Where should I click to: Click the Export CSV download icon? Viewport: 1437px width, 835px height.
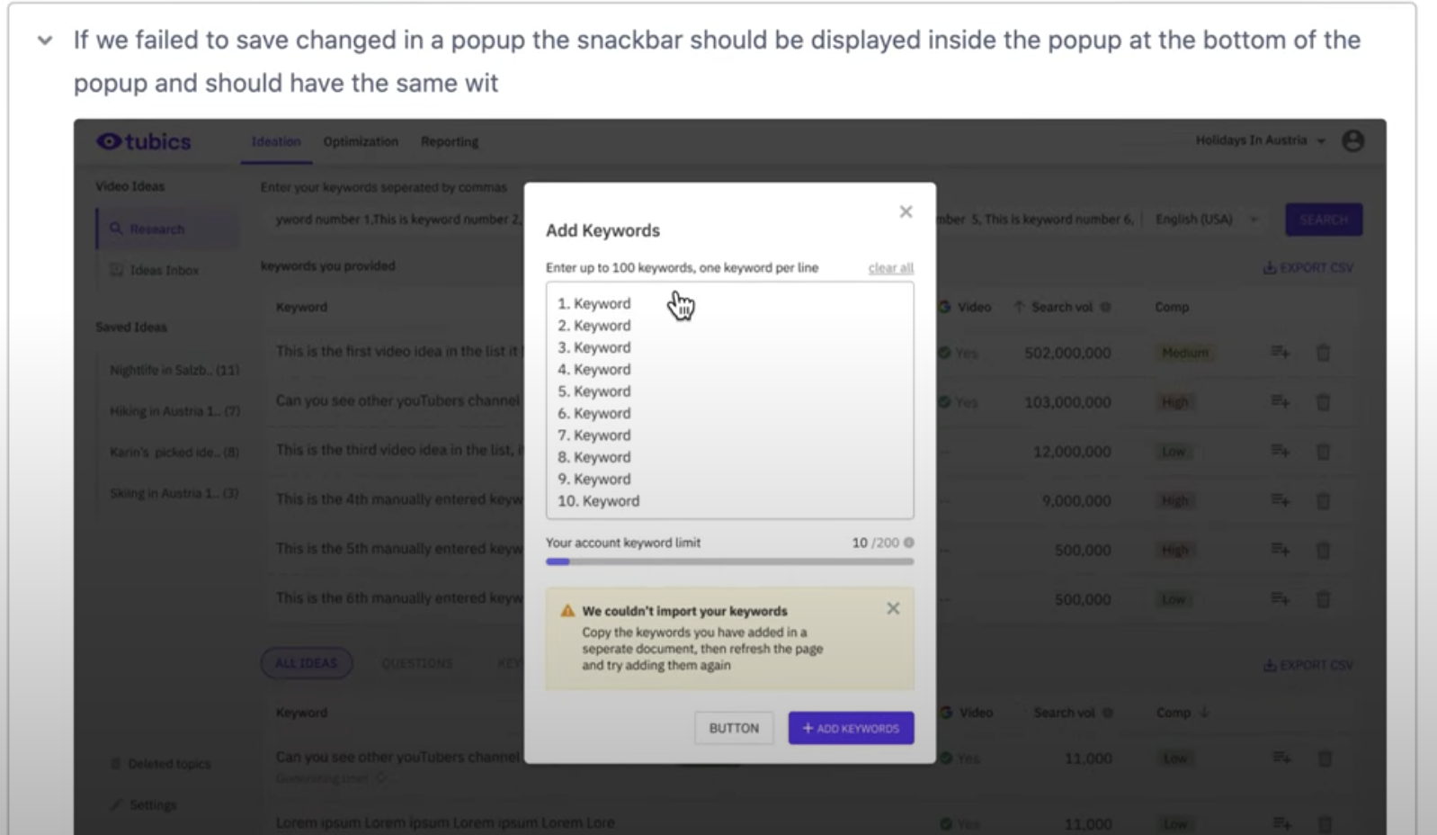(1270, 267)
